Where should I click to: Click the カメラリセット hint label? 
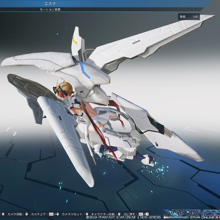click(72, 214)
